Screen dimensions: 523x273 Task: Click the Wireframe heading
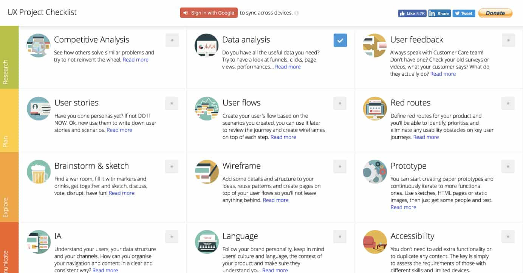[241, 166]
